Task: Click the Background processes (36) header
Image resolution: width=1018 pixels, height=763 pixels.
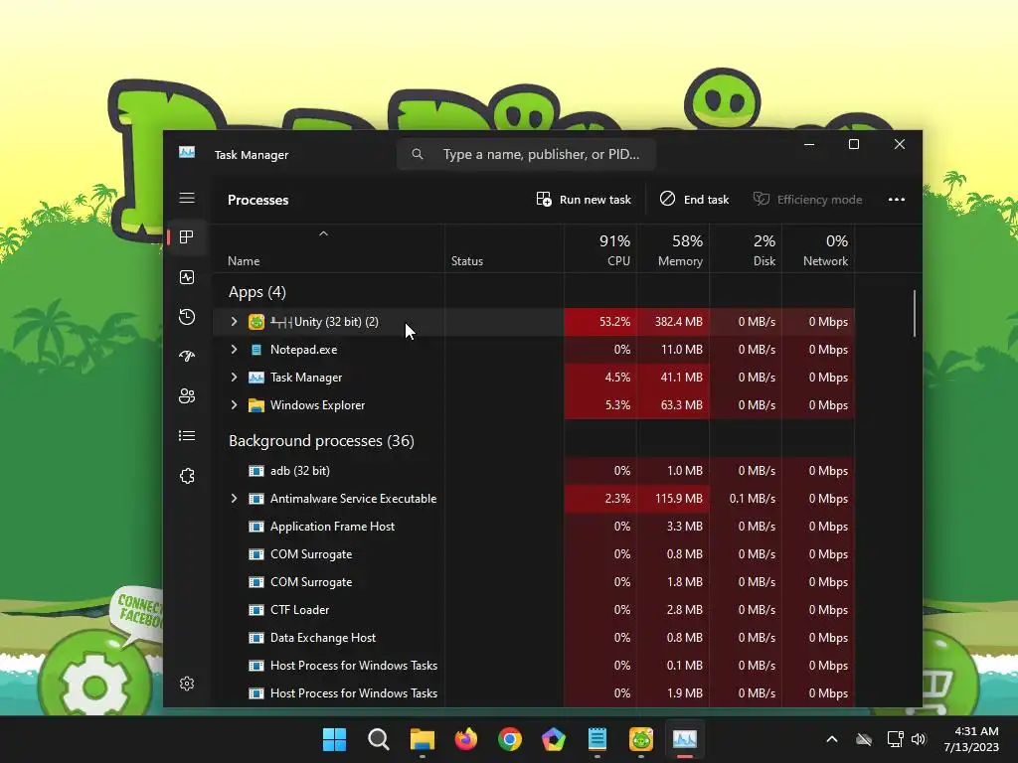Action: (x=321, y=441)
